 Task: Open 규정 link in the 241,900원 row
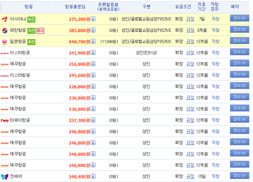pos(190,53)
